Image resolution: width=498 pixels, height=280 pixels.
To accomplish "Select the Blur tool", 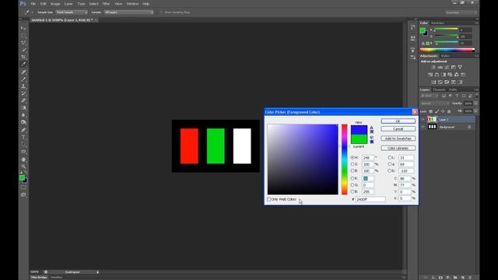I will pos(23,115).
